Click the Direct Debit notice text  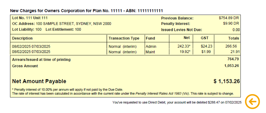click(177, 103)
